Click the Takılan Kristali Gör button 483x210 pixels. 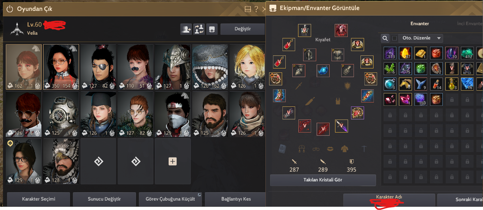[323, 180]
